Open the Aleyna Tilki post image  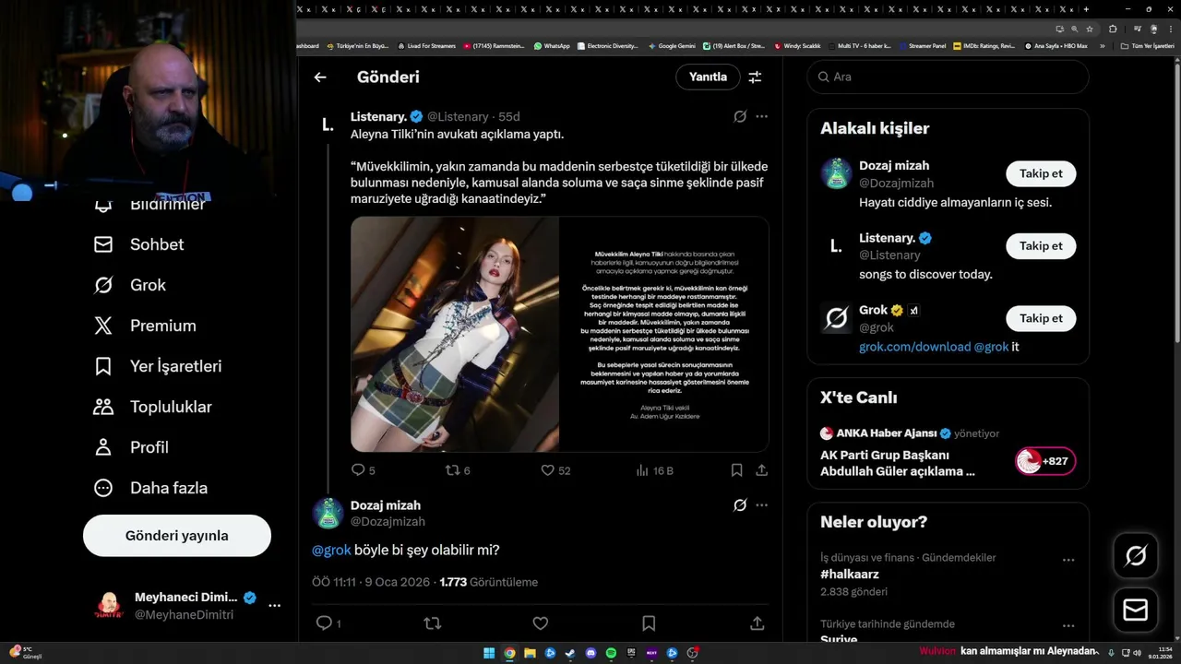pyautogui.click(x=559, y=334)
